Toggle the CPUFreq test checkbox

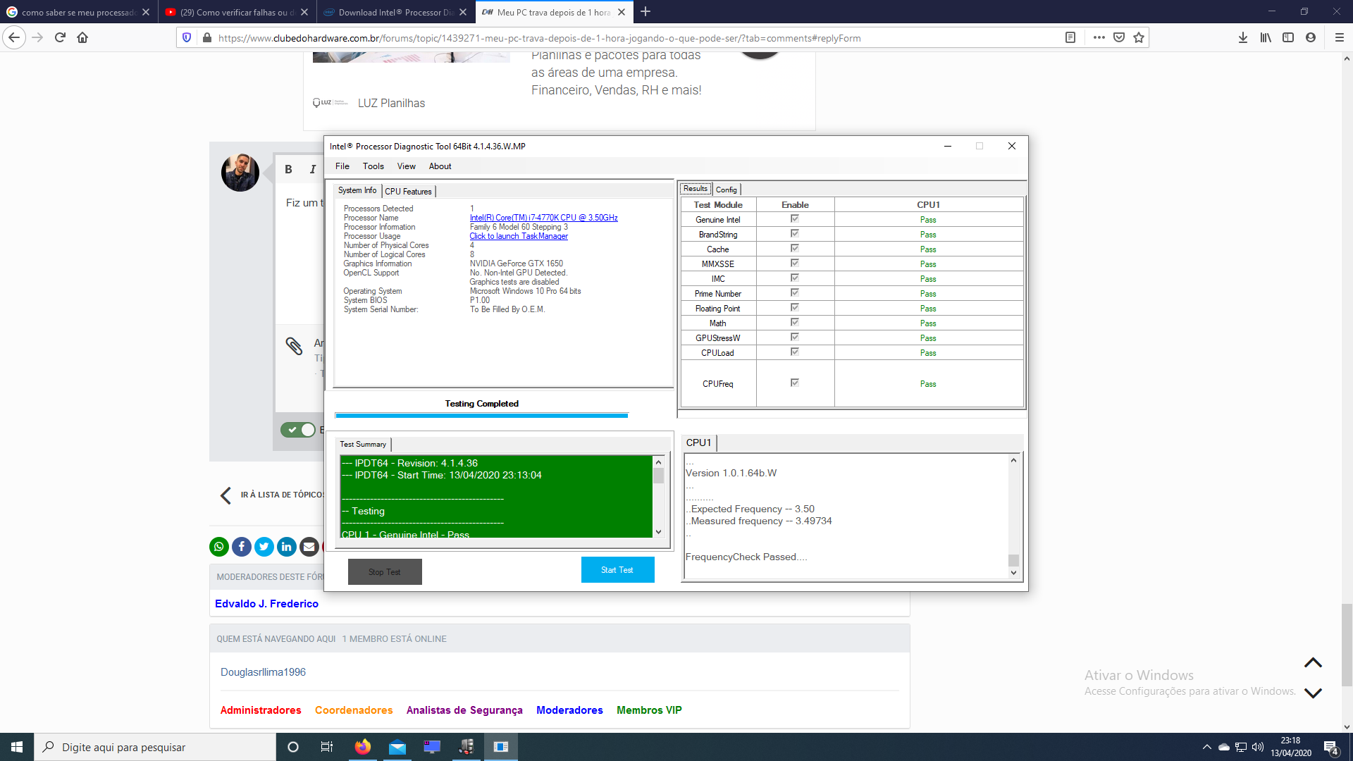(x=795, y=383)
